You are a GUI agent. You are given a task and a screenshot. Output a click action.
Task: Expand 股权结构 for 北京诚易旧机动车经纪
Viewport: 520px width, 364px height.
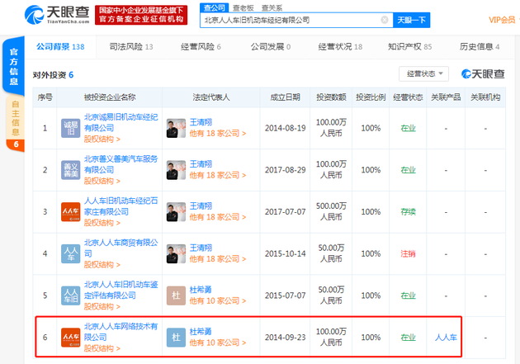(x=102, y=139)
